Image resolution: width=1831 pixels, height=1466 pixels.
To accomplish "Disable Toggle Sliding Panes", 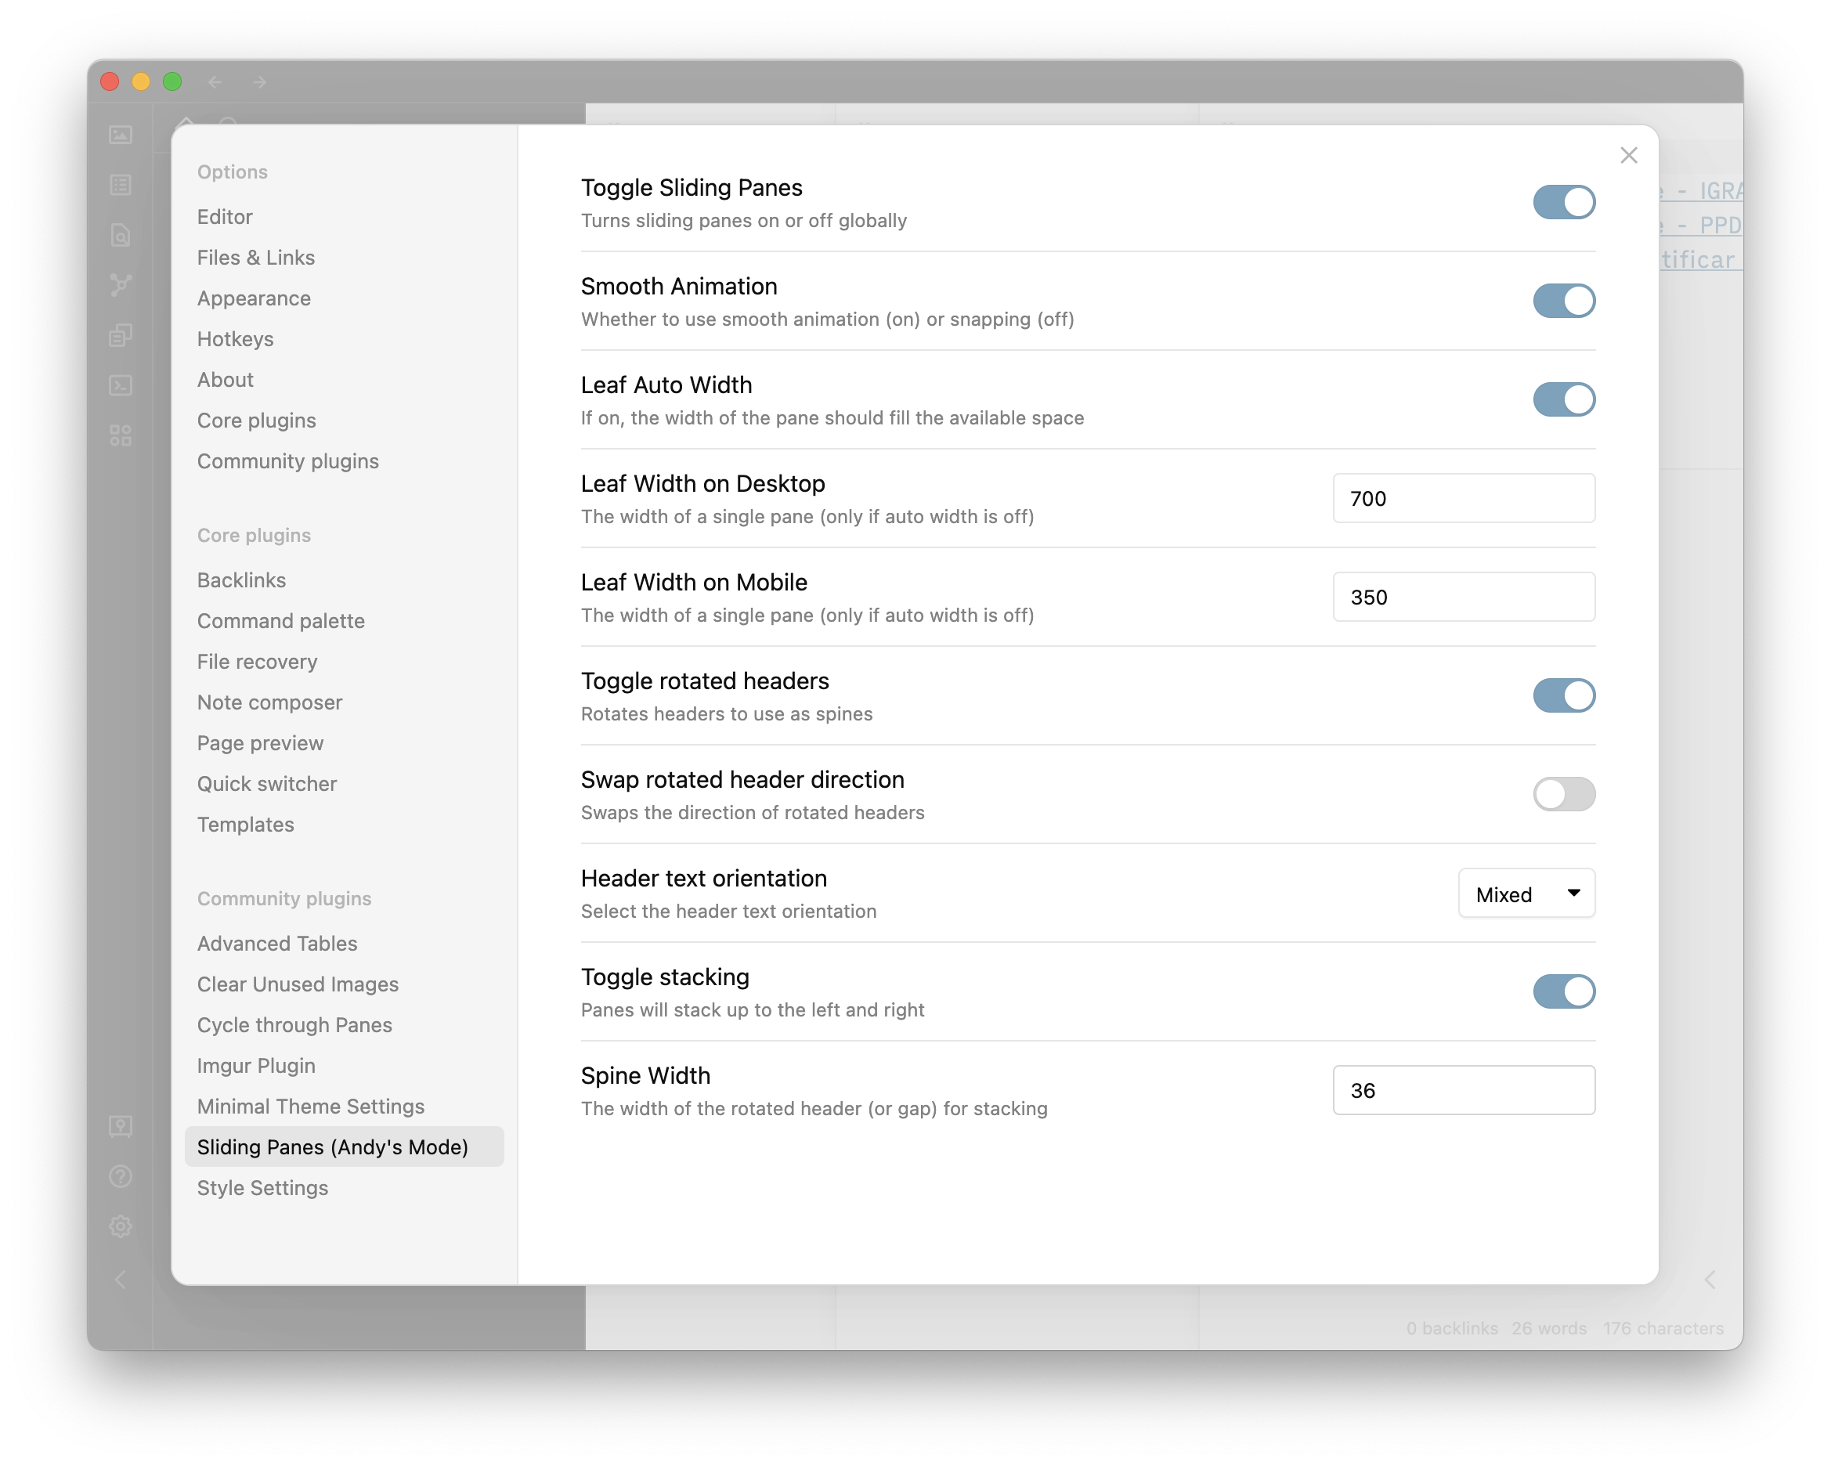I will 1563,202.
